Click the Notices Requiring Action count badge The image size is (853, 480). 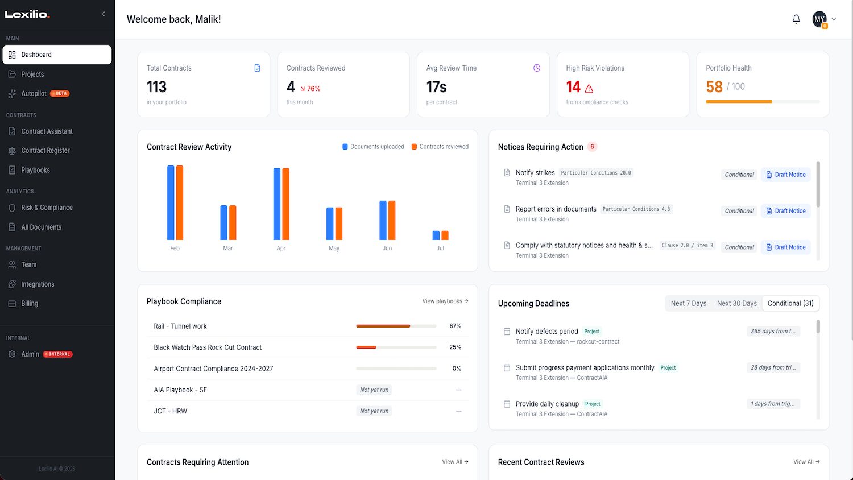[592, 147]
